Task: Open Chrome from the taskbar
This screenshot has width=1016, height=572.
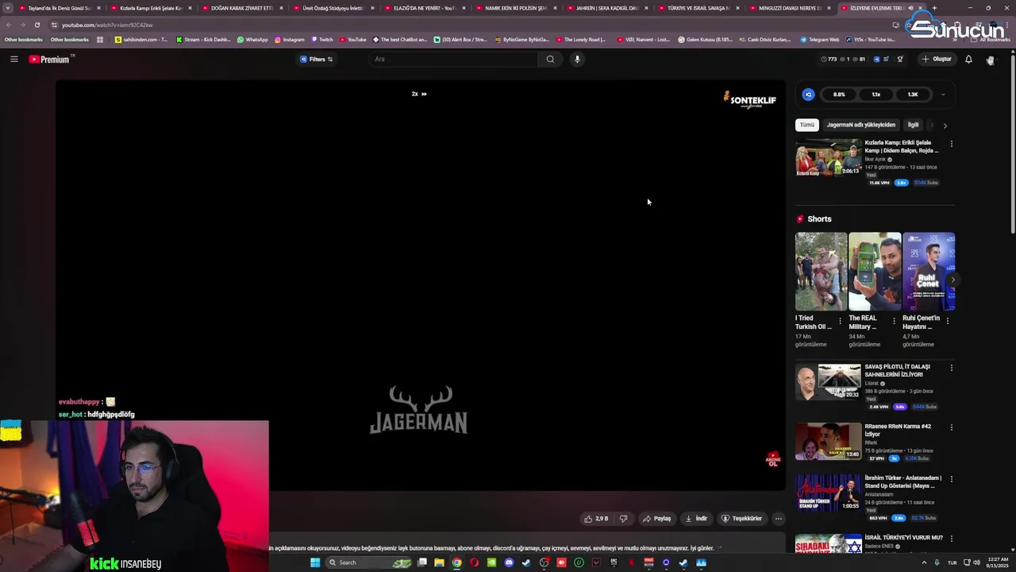Action: pos(456,562)
